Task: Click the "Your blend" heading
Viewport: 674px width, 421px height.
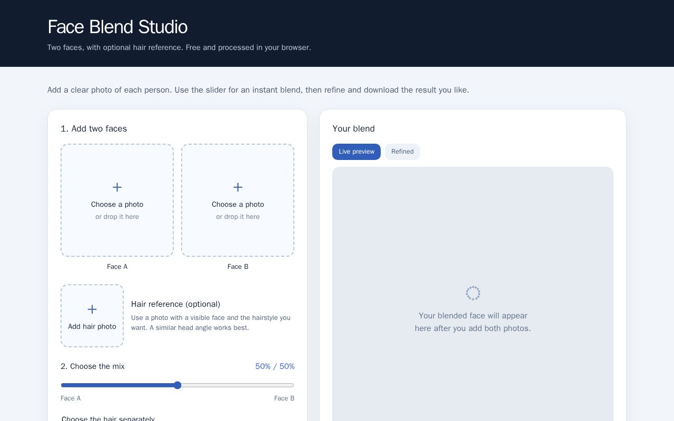Action: tap(354, 128)
